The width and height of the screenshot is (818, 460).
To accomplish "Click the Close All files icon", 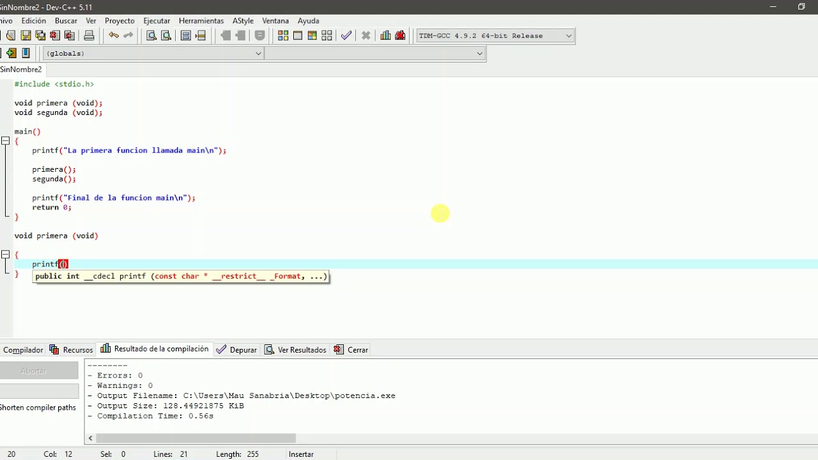I will pos(70,36).
